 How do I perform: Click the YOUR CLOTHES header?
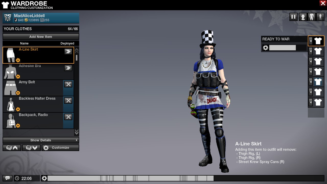pos(18,29)
